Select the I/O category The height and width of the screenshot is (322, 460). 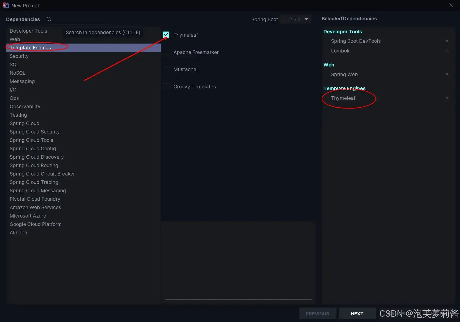tap(84, 90)
